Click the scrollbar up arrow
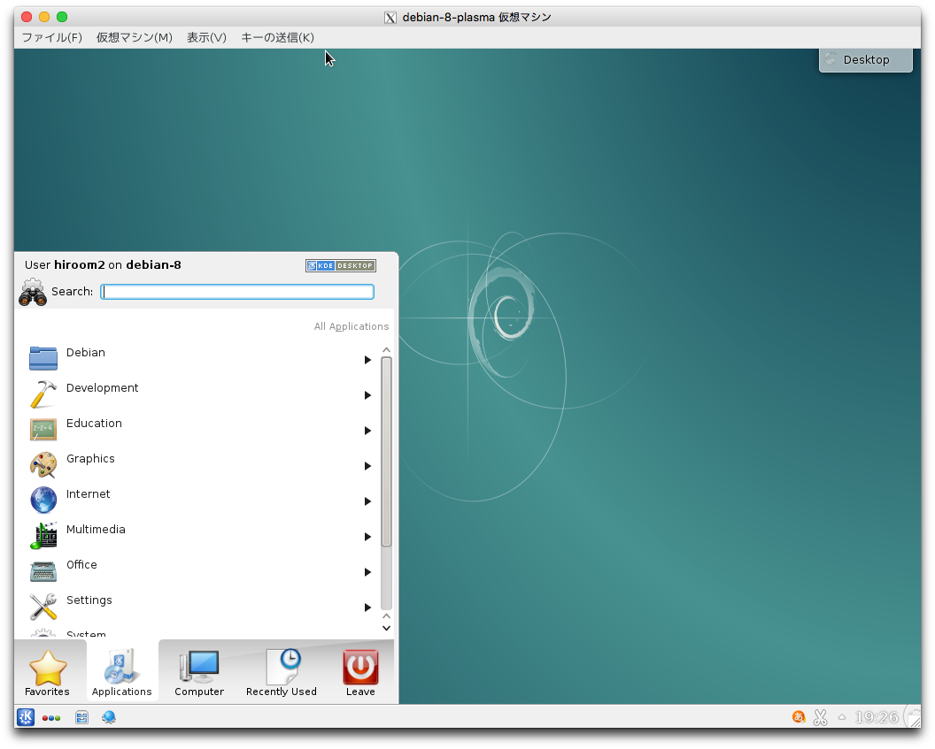This screenshot has height=749, width=935. 386,350
